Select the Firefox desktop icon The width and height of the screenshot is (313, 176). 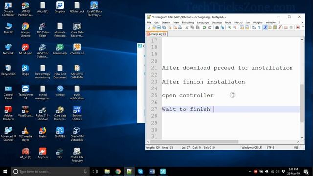[x=43, y=132]
